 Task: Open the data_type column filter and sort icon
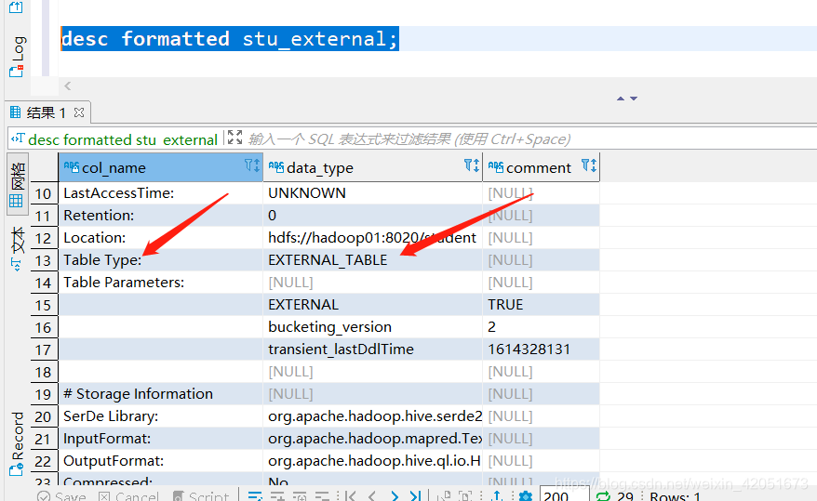(x=472, y=165)
